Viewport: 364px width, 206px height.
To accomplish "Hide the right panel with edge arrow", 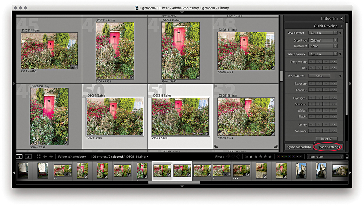I will [x=350, y=83].
